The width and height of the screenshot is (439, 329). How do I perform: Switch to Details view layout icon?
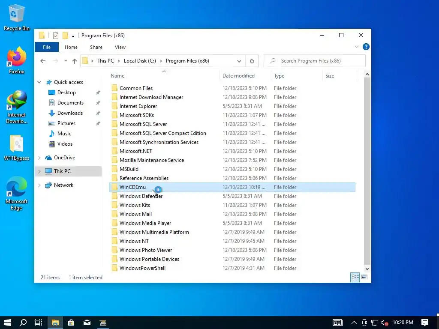click(x=355, y=277)
